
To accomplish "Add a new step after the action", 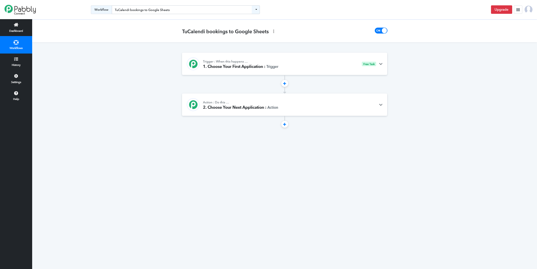I will tap(284, 125).
